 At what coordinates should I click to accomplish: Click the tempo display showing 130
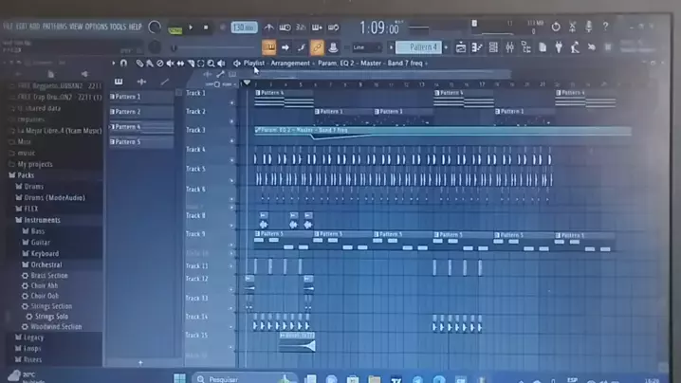tap(244, 27)
